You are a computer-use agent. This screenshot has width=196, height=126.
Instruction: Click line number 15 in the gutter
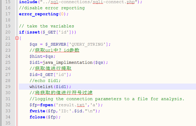click(x=8, y=2)
